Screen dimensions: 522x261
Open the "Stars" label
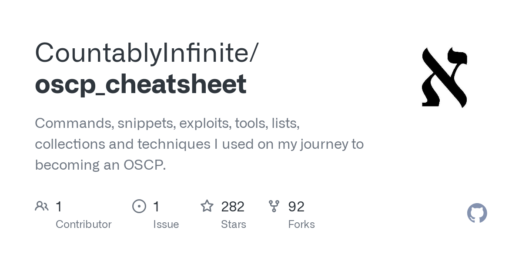point(234,224)
